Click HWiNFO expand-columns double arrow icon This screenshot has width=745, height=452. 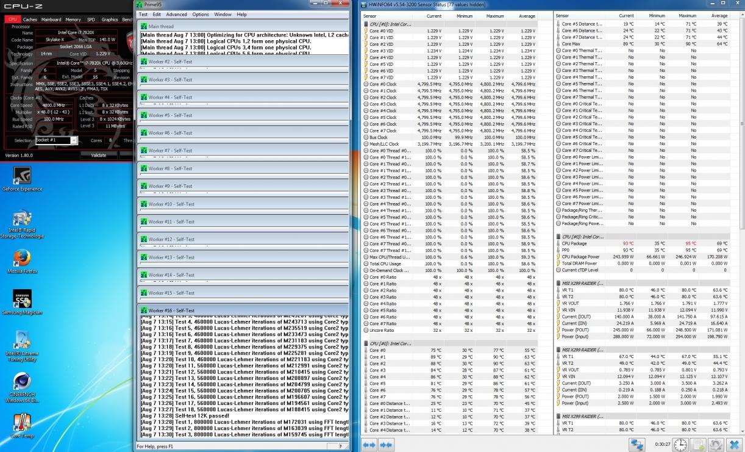369,445
